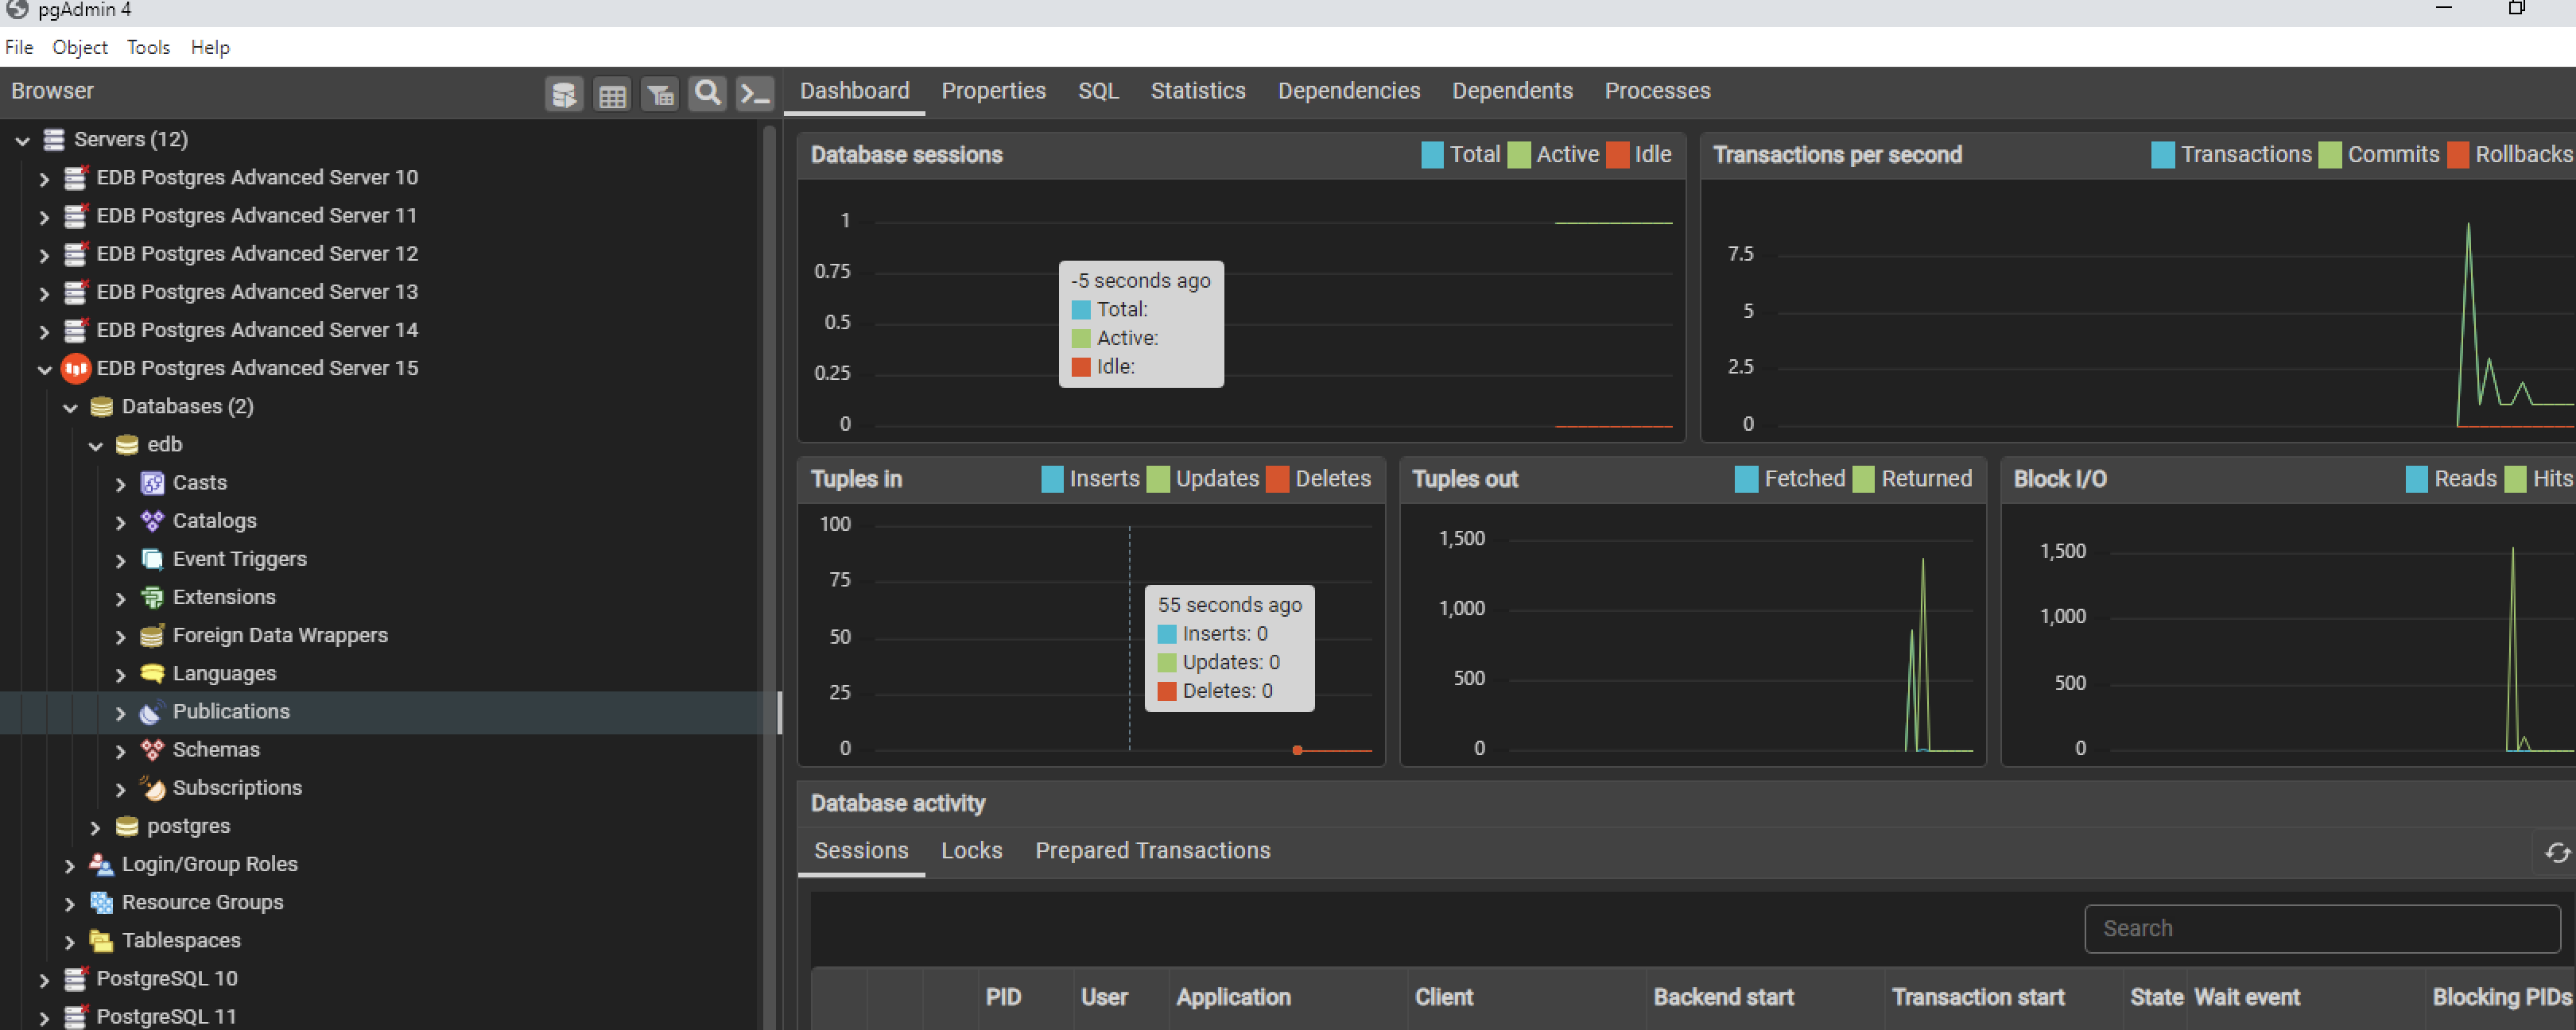Open the Tools menu
This screenshot has width=2576, height=1030.
coord(148,47)
